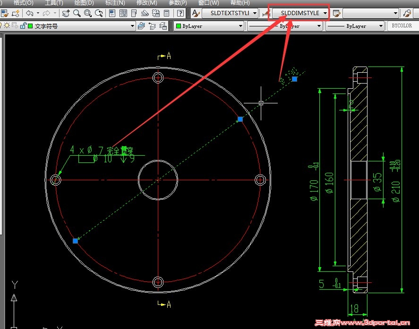Open the 文字符号 layer dropdown
419x329 pixels.
point(68,26)
